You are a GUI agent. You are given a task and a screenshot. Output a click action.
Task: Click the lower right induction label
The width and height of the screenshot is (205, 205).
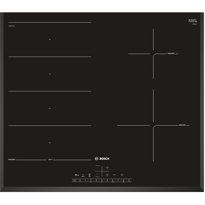coord(182,125)
